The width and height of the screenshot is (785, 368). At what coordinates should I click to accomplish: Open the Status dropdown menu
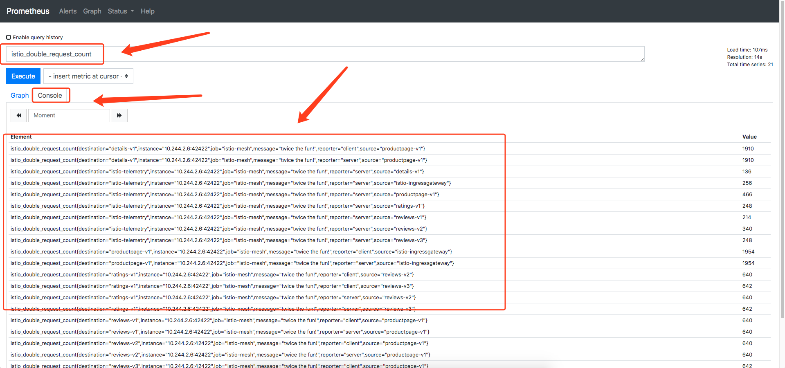[121, 11]
